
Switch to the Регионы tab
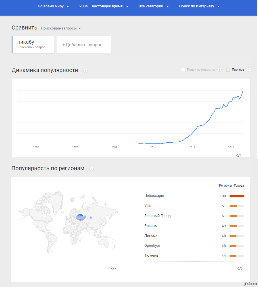coord(225,185)
